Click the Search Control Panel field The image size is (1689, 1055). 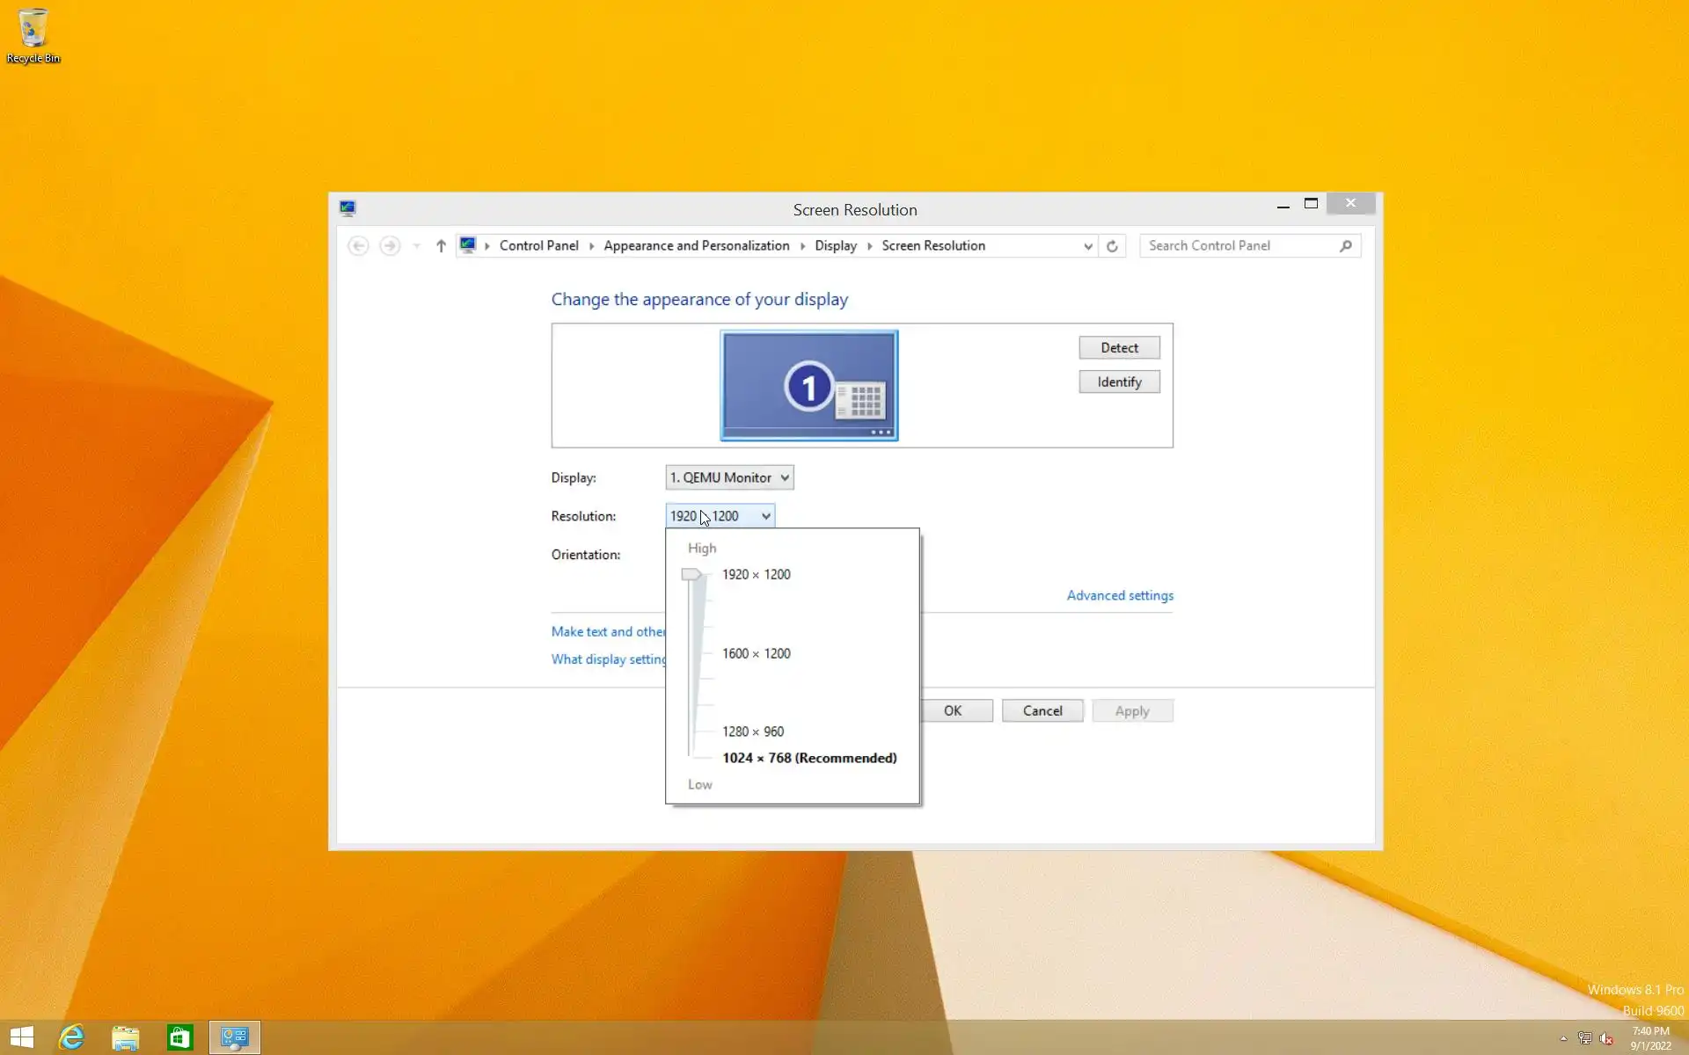(1240, 246)
